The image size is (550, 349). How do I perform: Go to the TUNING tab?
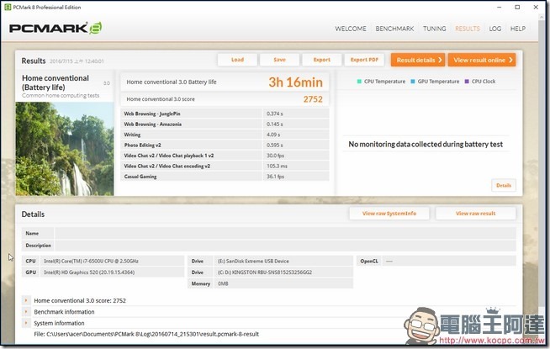[x=434, y=29]
